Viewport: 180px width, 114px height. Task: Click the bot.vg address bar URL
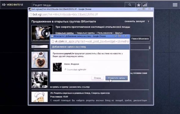coord(65,14)
